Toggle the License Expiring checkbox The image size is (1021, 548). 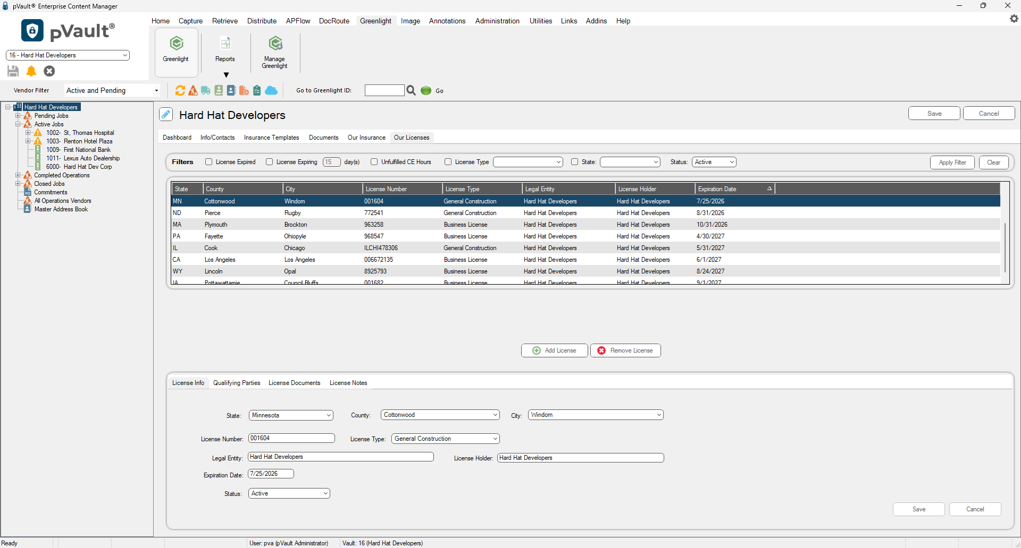pos(270,162)
